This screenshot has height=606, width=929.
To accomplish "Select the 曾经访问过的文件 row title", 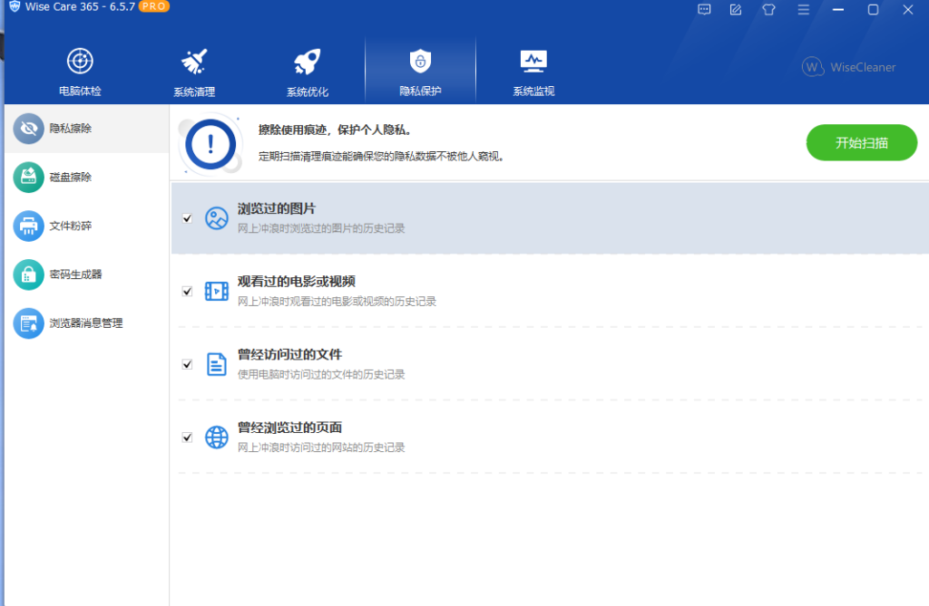I will (x=289, y=354).
